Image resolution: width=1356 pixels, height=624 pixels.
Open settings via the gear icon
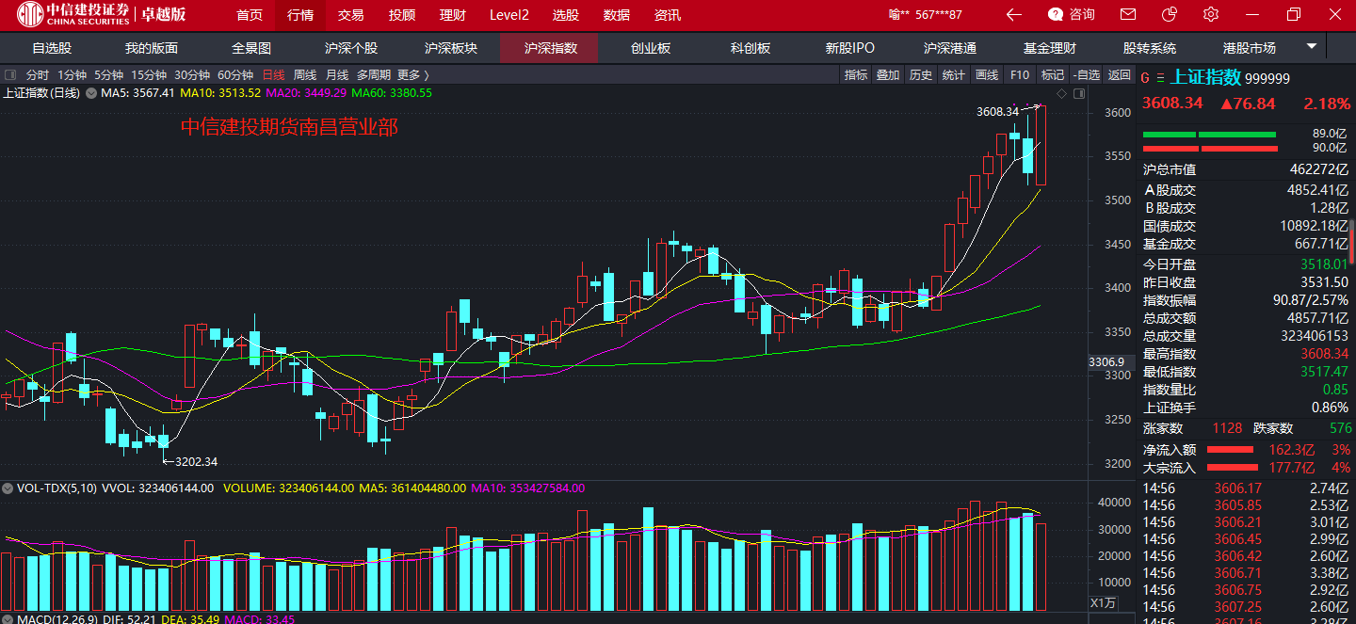tap(1211, 15)
